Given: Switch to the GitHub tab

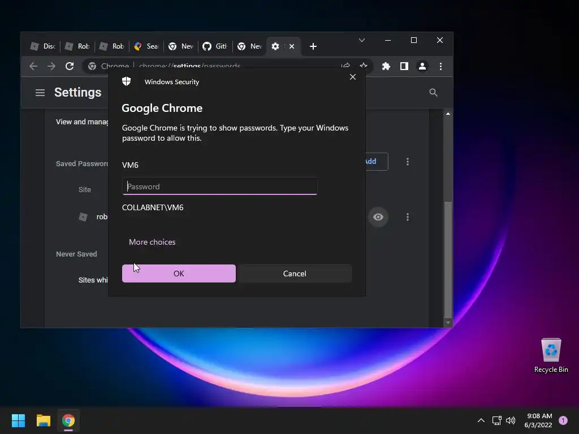Looking at the screenshot, I should click(215, 46).
